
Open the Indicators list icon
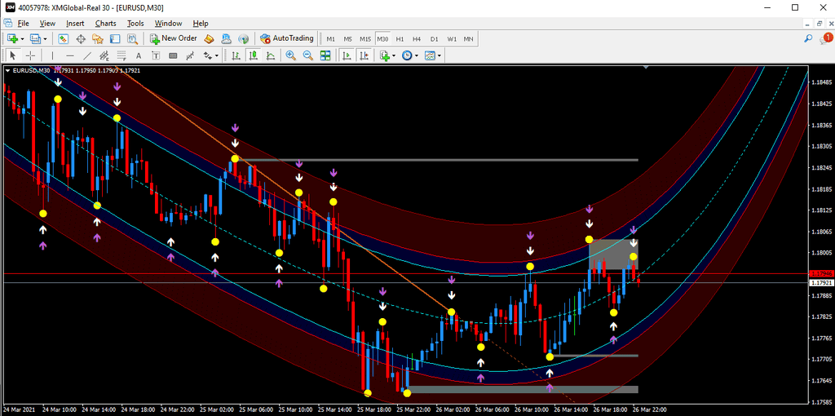385,55
